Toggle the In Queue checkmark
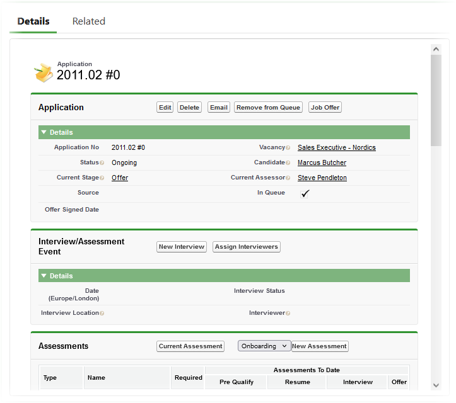Image resolution: width=456 pixels, height=403 pixels. pyautogui.click(x=305, y=194)
